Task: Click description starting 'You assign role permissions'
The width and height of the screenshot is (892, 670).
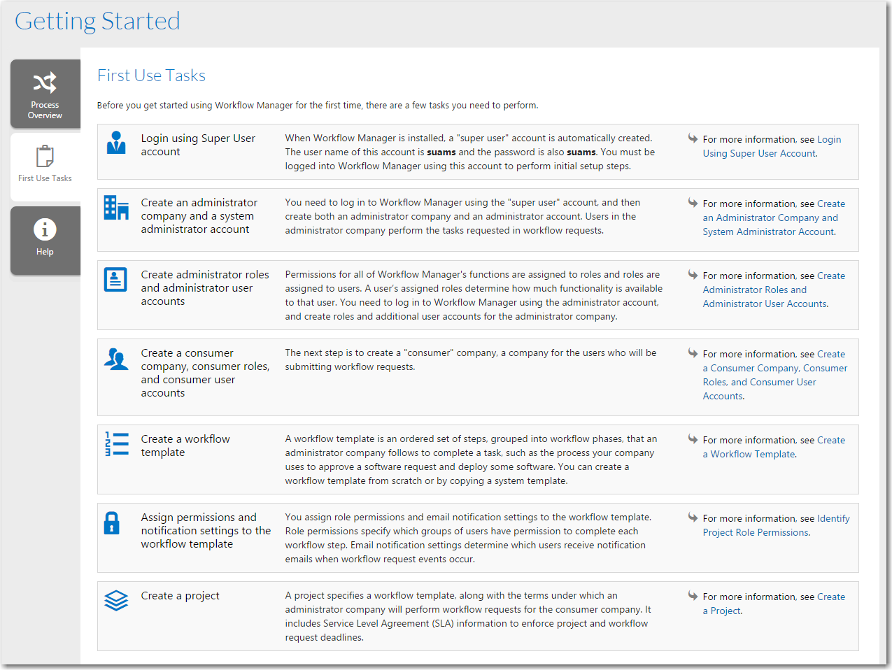Action: tap(468, 539)
